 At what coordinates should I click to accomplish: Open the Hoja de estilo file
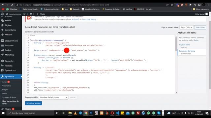pyautogui.click(x=185, y=45)
